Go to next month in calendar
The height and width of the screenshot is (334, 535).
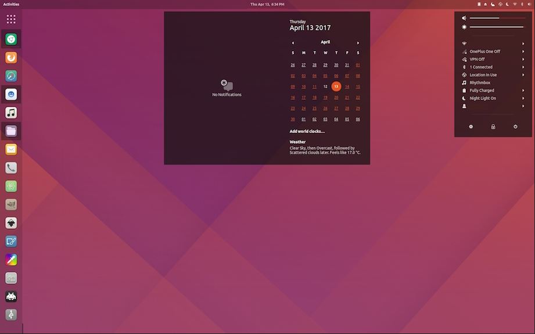(x=358, y=42)
